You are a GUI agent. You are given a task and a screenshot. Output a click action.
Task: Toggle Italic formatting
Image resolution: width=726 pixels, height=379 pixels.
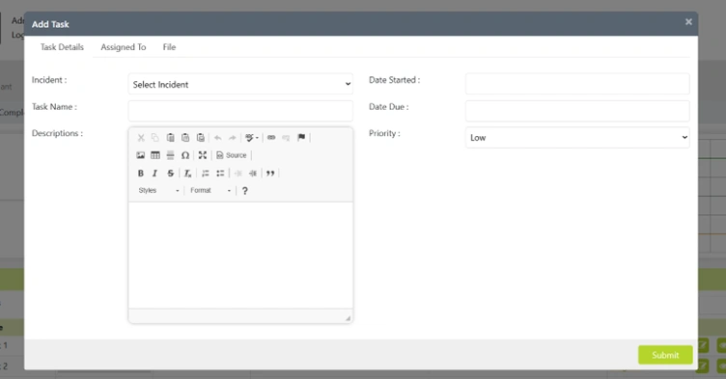pyautogui.click(x=155, y=173)
